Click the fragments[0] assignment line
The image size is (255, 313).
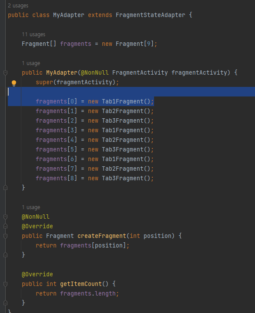[95, 101]
